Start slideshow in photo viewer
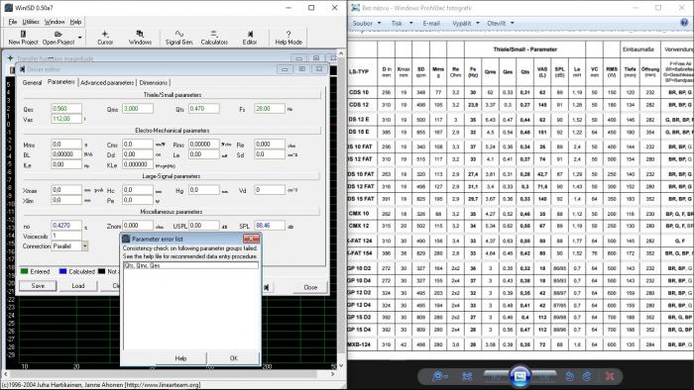The width and height of the screenshot is (694, 390). pyautogui.click(x=520, y=376)
